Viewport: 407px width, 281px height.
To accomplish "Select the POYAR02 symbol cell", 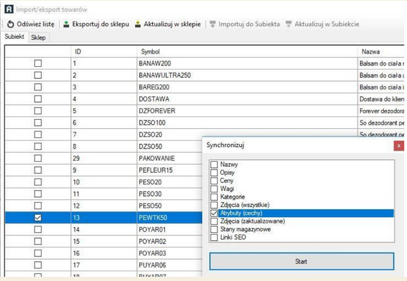I will [170, 242].
